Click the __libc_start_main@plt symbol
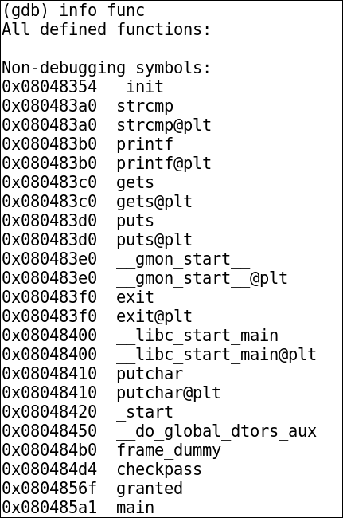This screenshot has width=343, height=518. point(216,355)
